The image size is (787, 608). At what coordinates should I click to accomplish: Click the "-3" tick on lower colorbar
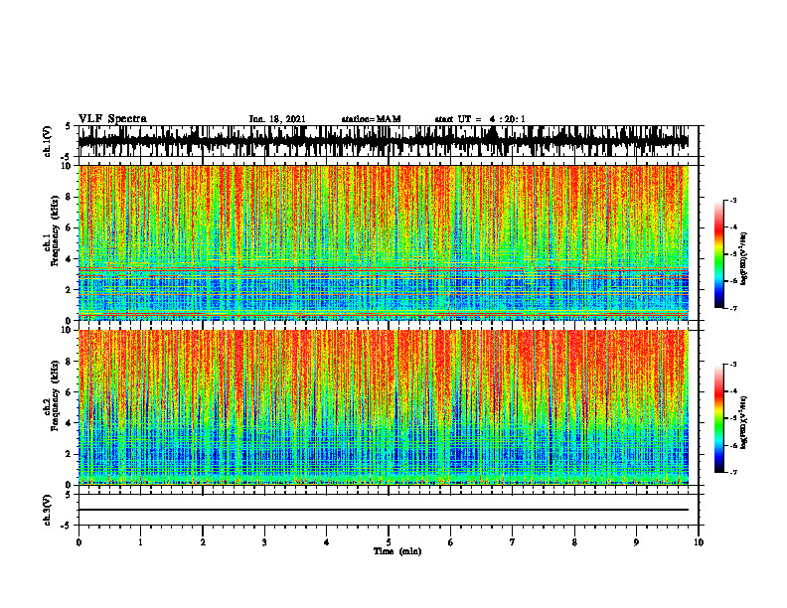click(733, 365)
